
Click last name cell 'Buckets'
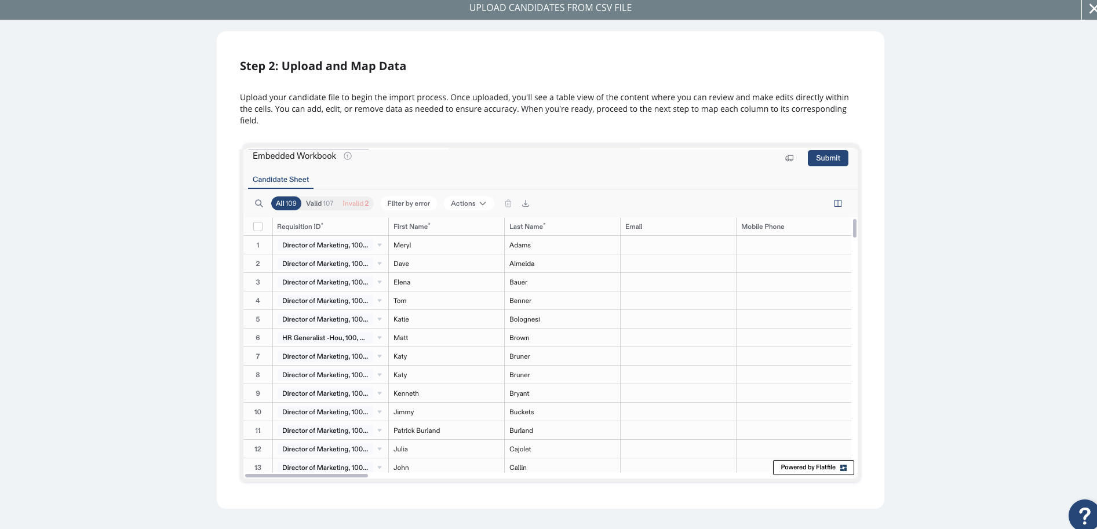(x=562, y=412)
